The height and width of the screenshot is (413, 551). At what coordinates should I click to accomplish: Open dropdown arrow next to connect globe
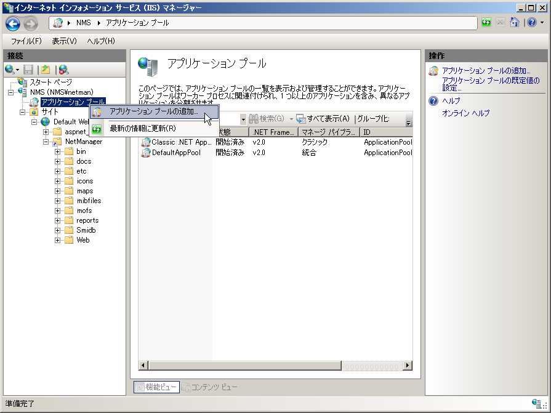17,70
